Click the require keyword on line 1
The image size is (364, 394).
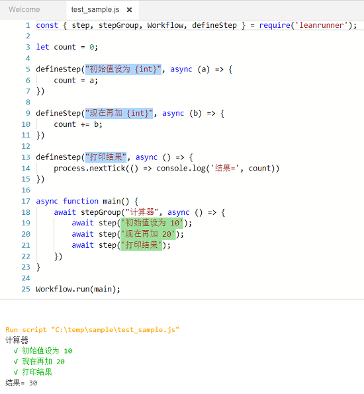tap(275, 25)
